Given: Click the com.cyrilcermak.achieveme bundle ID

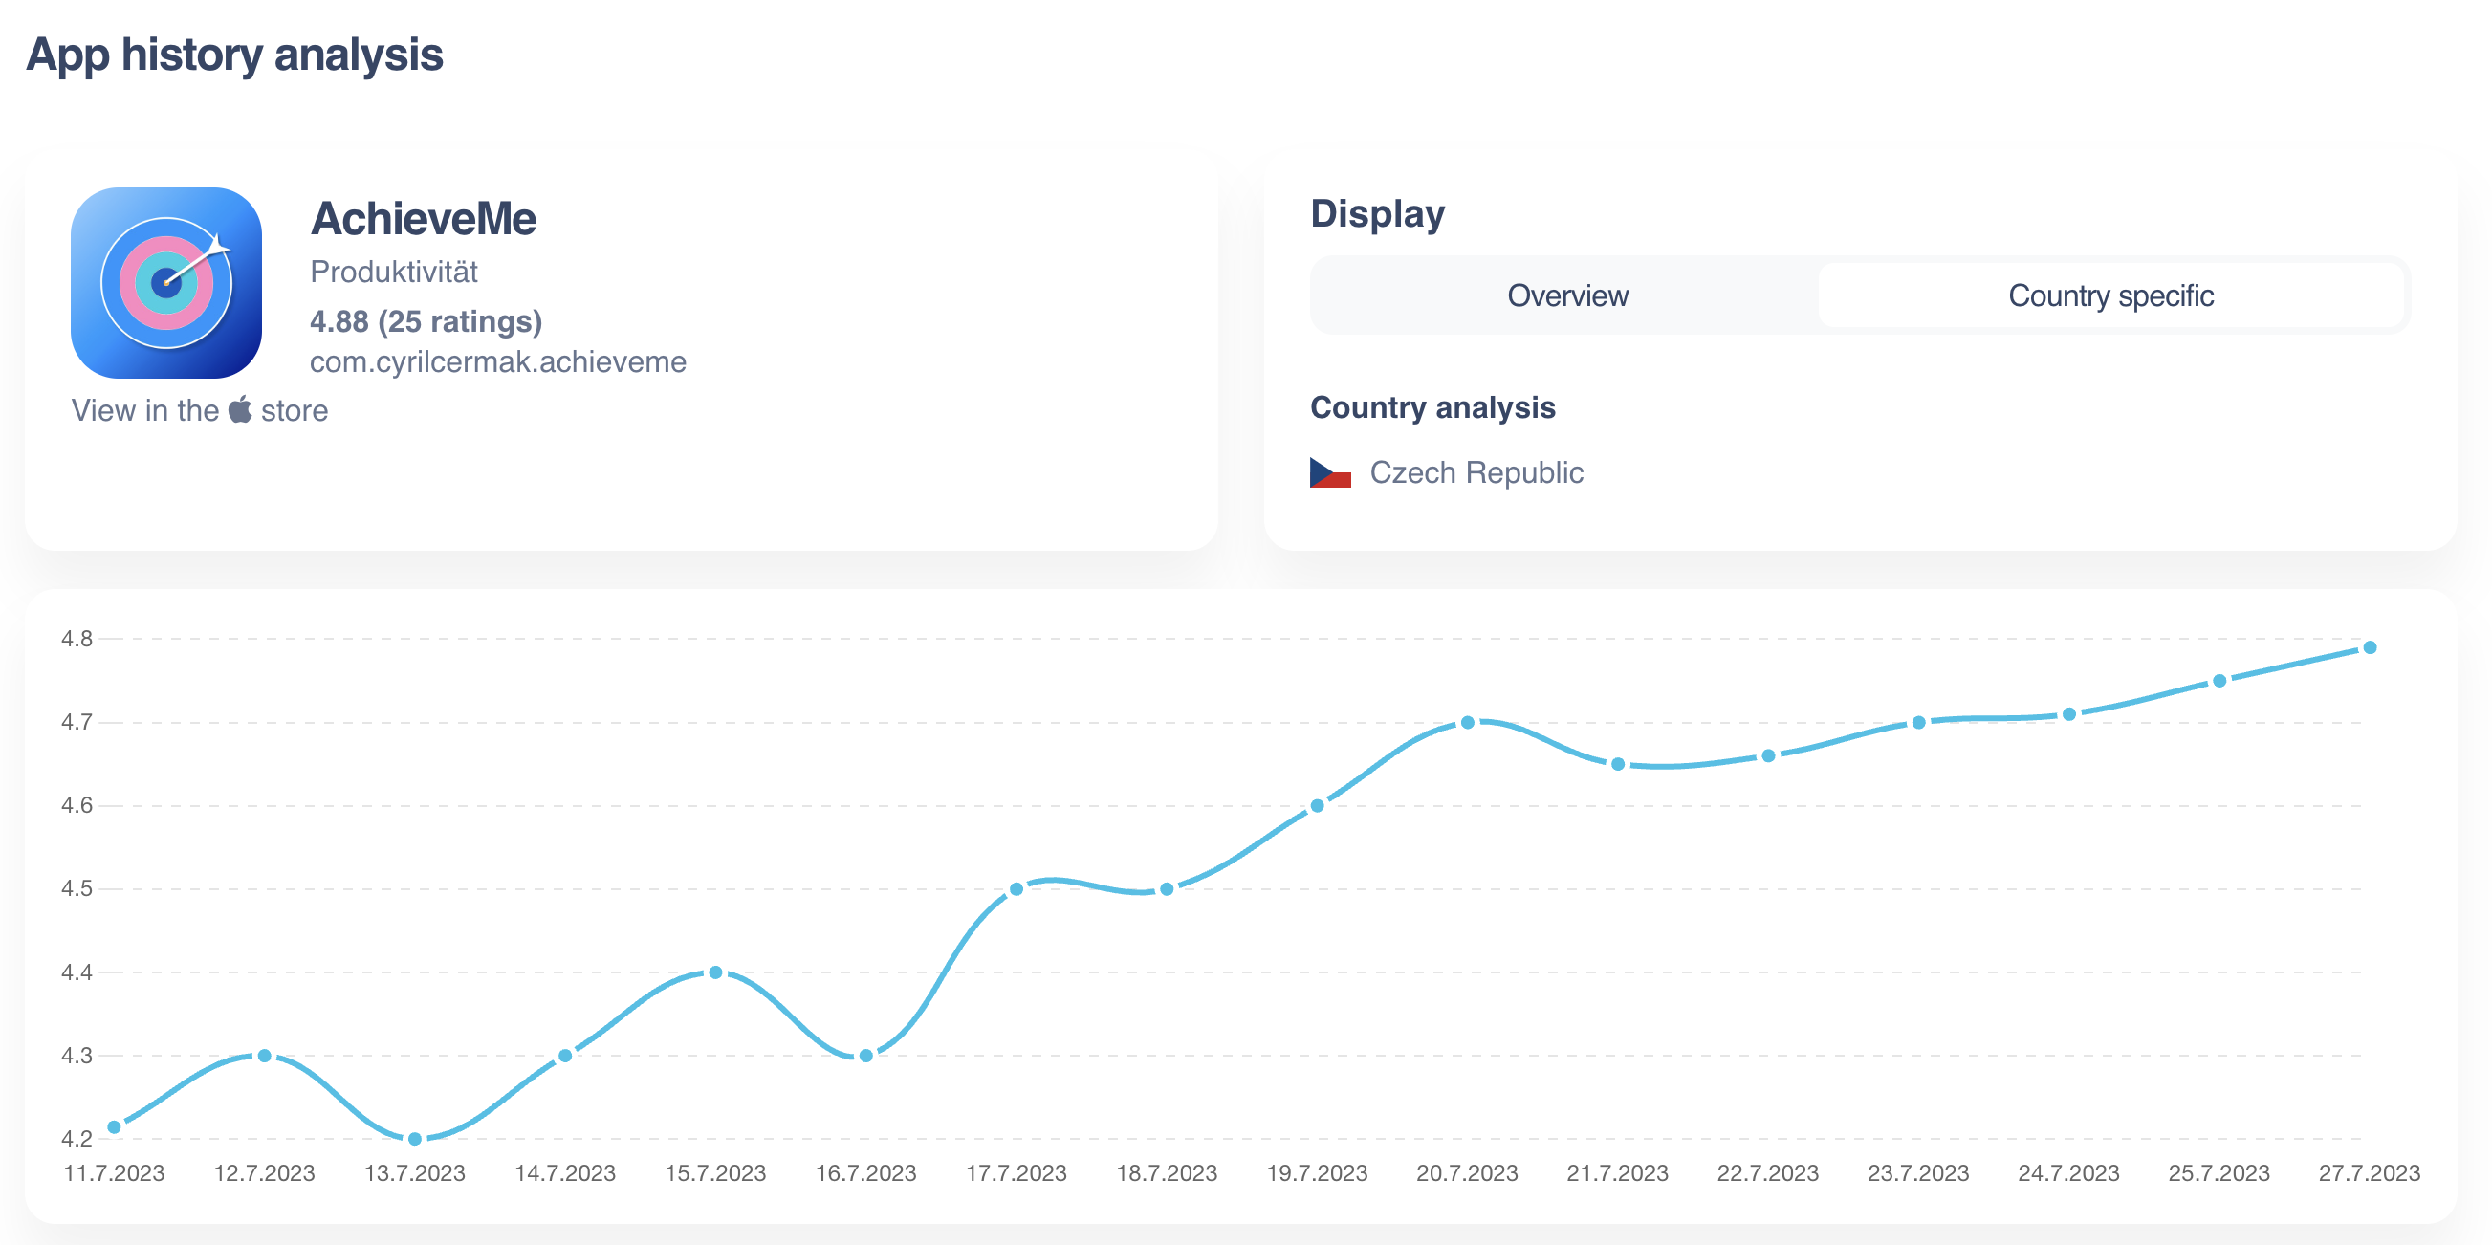Looking at the screenshot, I should (497, 361).
